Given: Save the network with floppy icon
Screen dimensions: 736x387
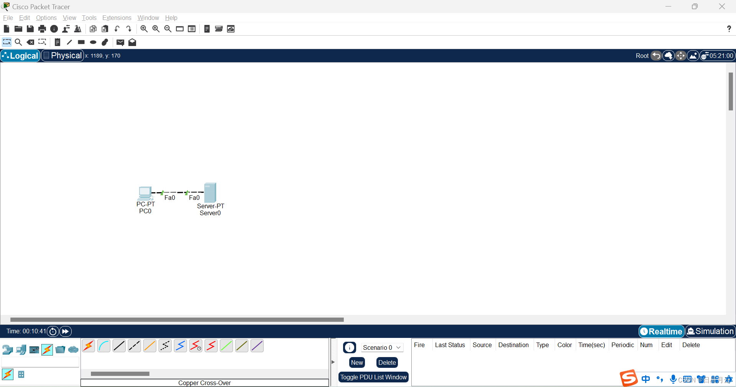Looking at the screenshot, I should click(x=30, y=29).
